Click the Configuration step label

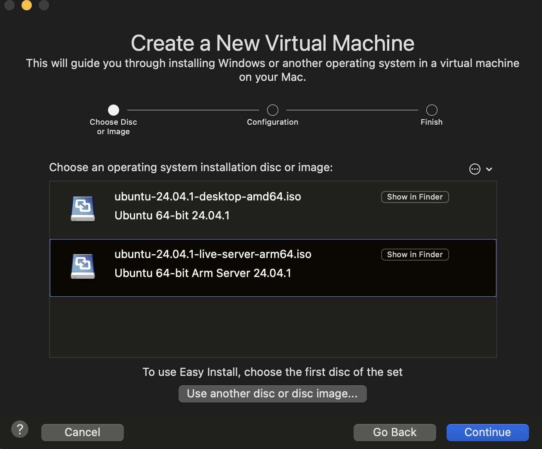tap(272, 122)
